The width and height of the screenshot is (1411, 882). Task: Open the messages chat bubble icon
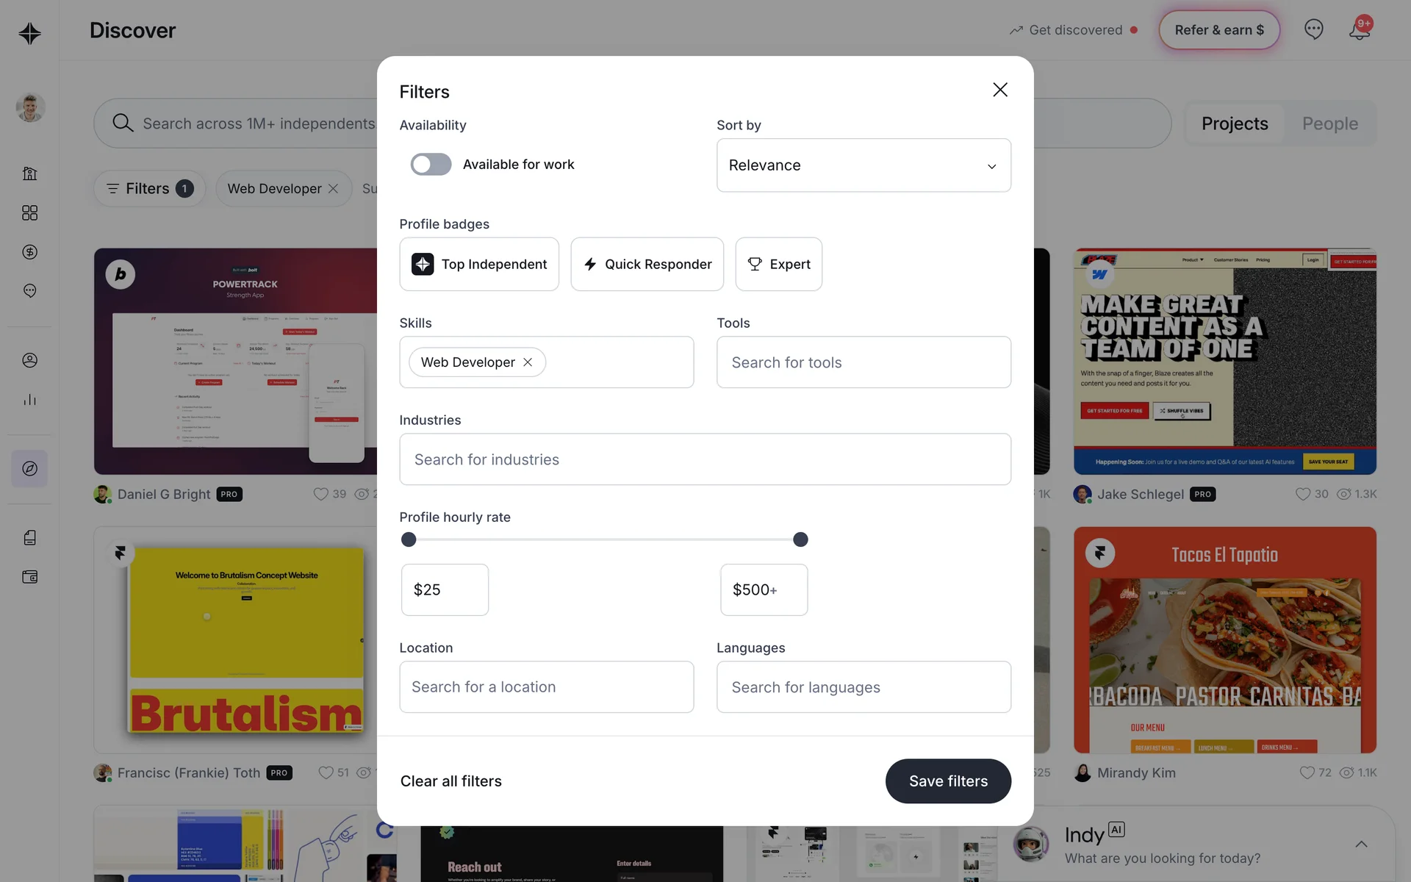coord(1314,29)
